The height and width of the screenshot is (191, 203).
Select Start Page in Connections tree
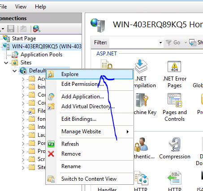click(x=24, y=38)
